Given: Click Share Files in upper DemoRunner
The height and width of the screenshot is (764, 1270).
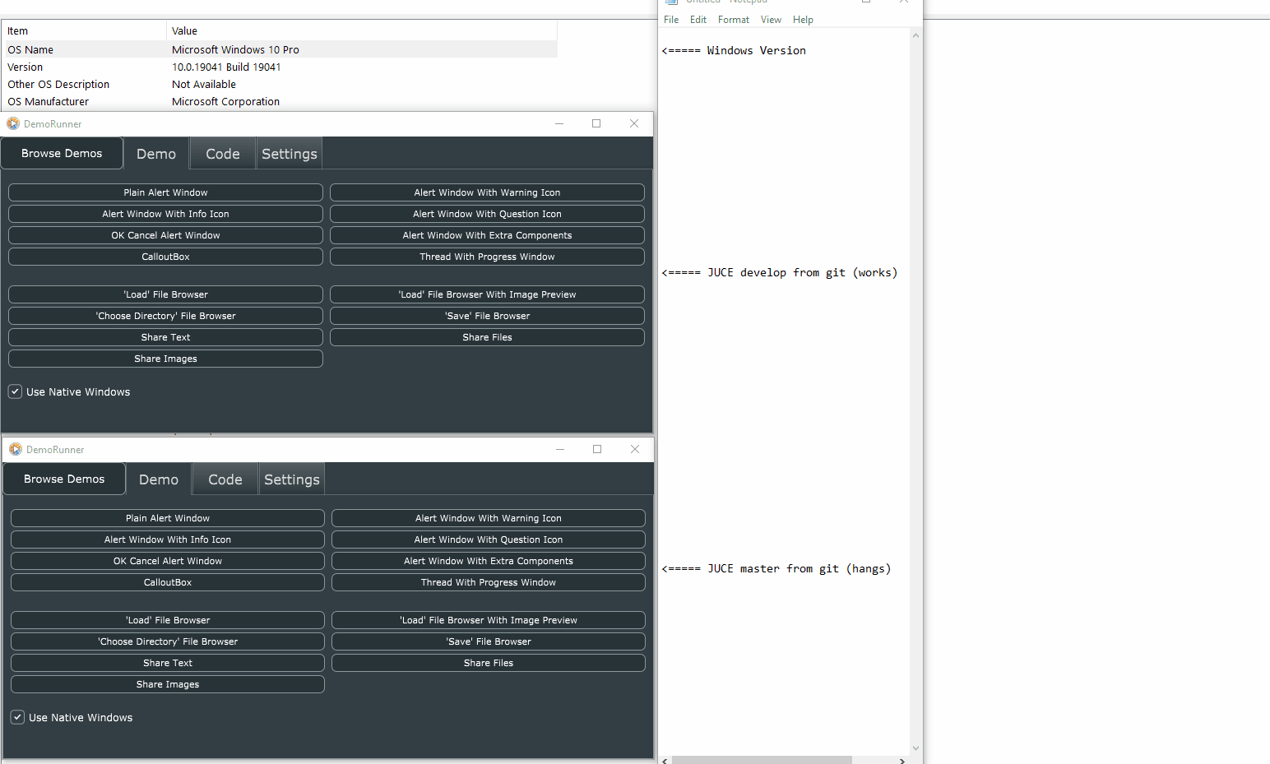Looking at the screenshot, I should [487, 337].
